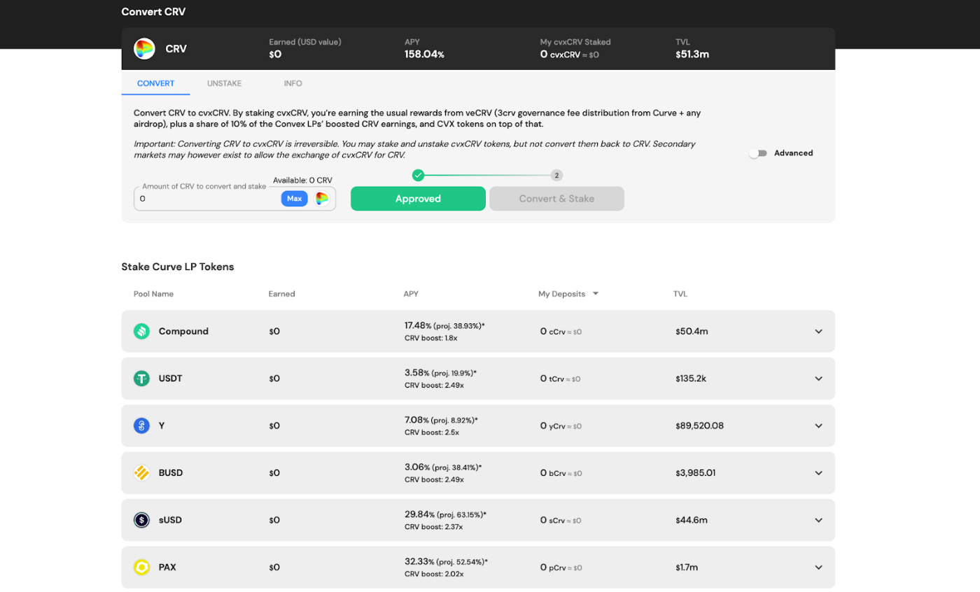Click the Y pool icon
The width and height of the screenshot is (980, 592).
pos(142,425)
